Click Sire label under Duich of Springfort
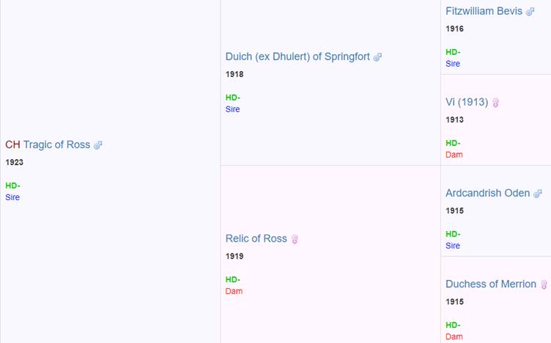Screen dimensions: 551x343 [232, 109]
